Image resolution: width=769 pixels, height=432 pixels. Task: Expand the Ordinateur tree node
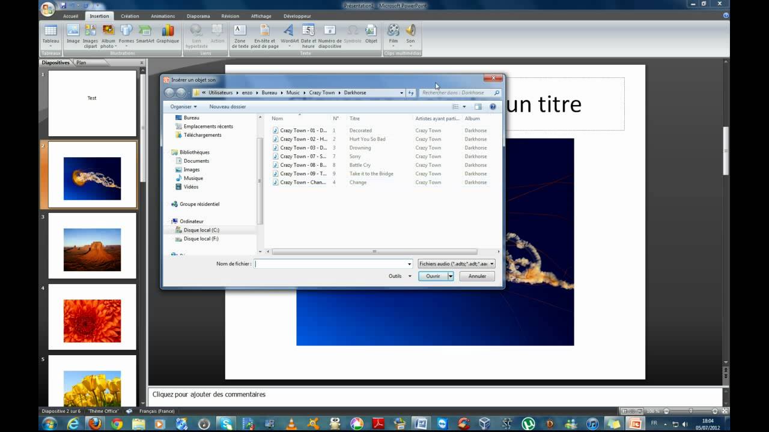click(x=170, y=221)
